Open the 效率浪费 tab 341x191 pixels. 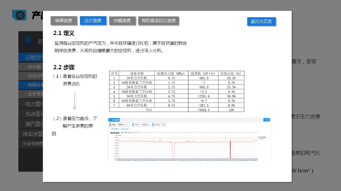(x=64, y=21)
